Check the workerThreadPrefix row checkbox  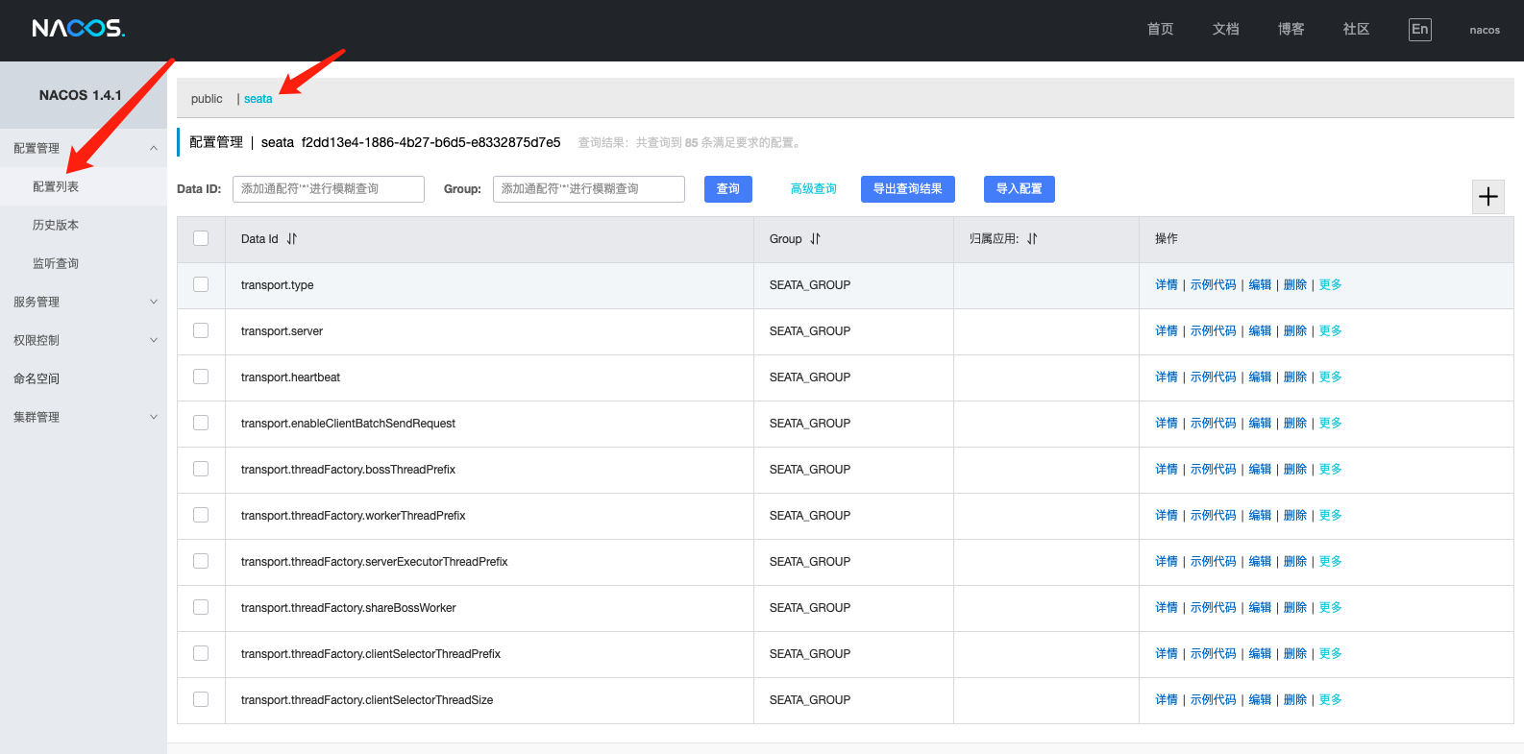pyautogui.click(x=201, y=515)
